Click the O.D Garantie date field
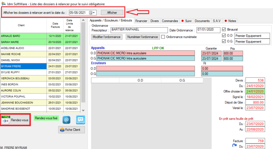Image resolution: width=273 pixels, height=149 pixels. (x=211, y=53)
